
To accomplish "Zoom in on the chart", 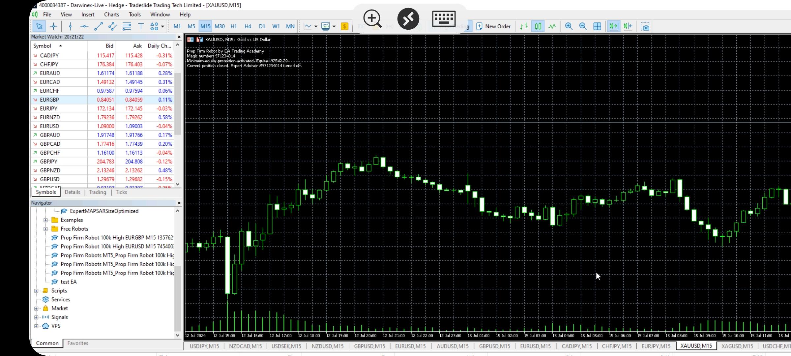I will click(569, 26).
